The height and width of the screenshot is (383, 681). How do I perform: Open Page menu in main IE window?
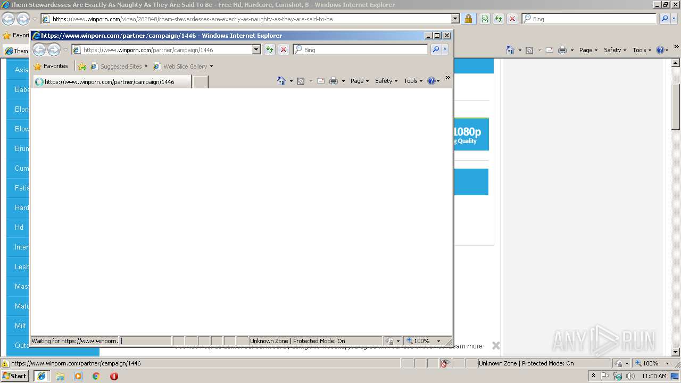(x=588, y=50)
